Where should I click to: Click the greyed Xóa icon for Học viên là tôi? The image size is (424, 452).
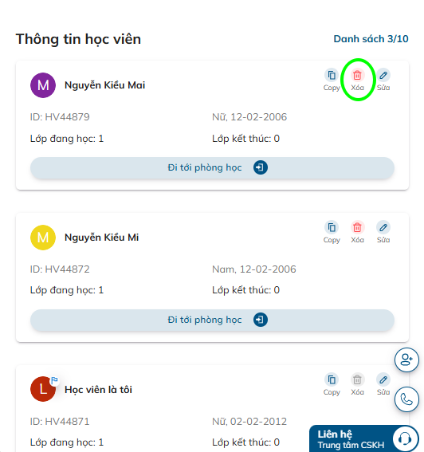click(x=357, y=384)
